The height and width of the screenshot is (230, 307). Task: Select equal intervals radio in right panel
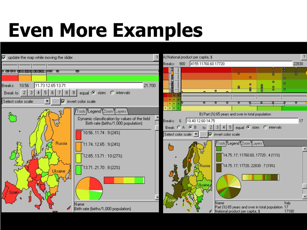tap(265, 127)
